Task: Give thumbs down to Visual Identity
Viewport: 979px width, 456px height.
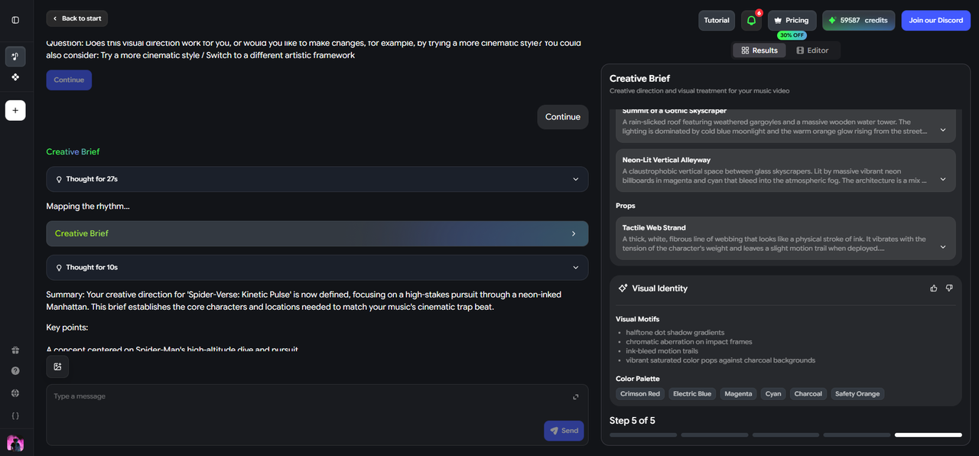Action: 949,288
